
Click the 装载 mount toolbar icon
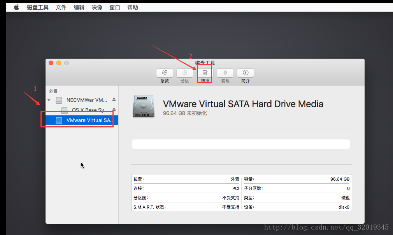pos(225,73)
